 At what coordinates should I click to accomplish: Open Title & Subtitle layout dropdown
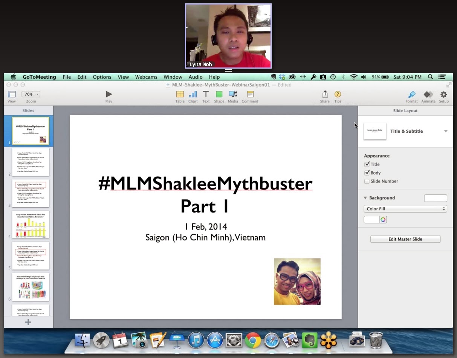[446, 131]
